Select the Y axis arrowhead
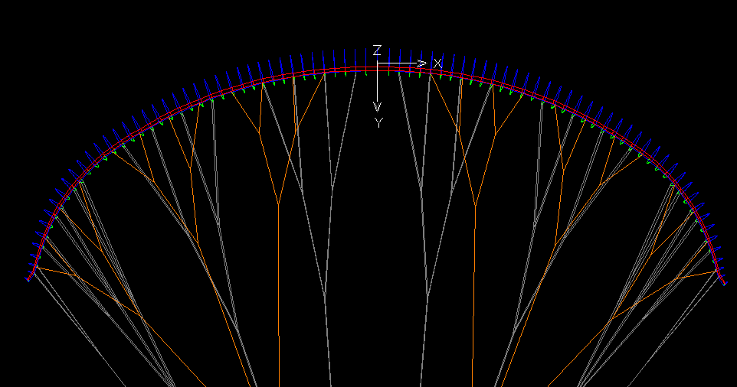This screenshot has width=737, height=387. pyautogui.click(x=378, y=106)
